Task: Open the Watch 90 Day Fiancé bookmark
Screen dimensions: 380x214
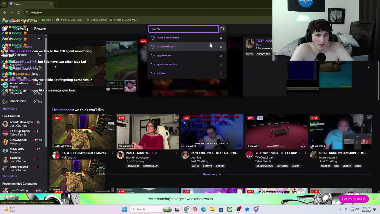Action: point(69,20)
